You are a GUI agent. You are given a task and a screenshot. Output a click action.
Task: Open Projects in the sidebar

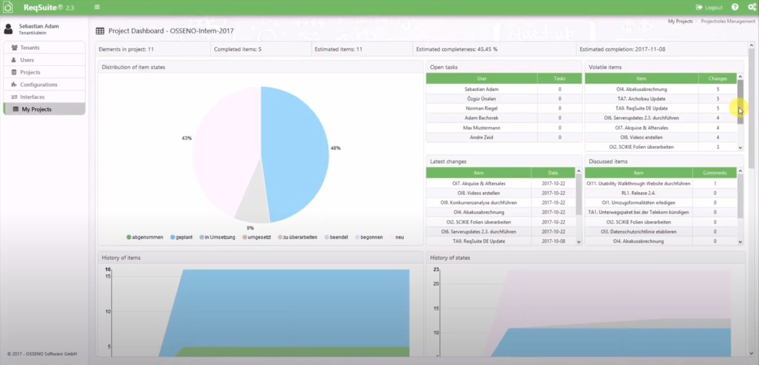coord(44,72)
